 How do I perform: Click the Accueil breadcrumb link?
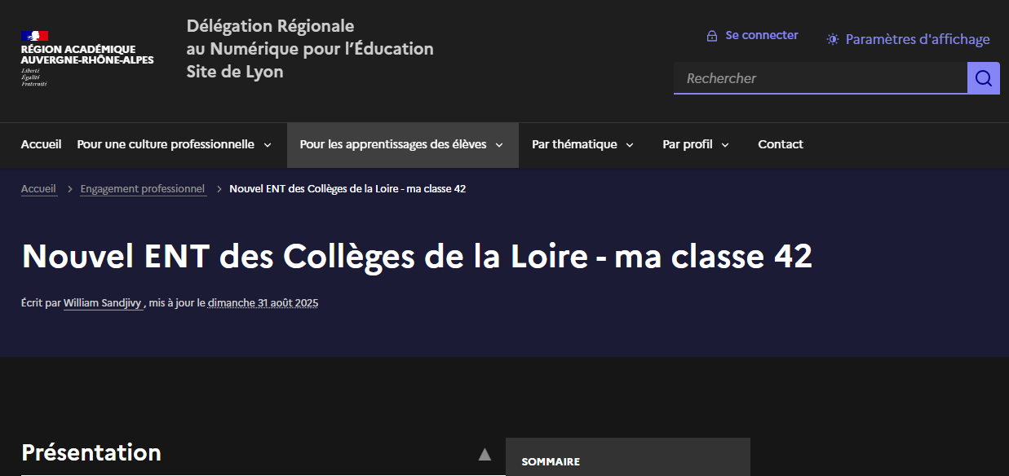38,188
